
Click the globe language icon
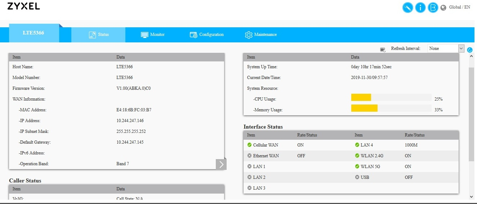pos(443,8)
